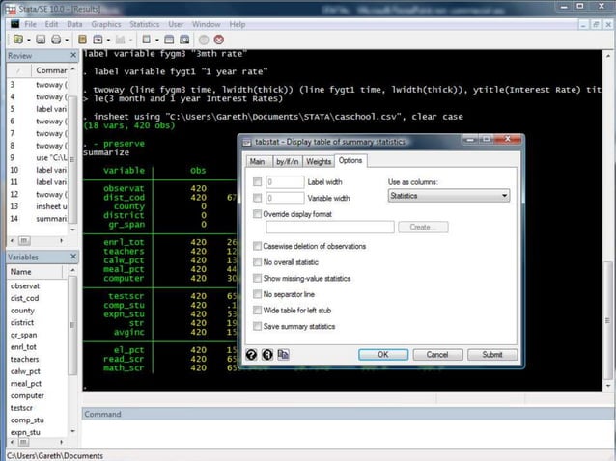Click the dialog's question-mark help icon
The image size is (616, 461).
[251, 355]
